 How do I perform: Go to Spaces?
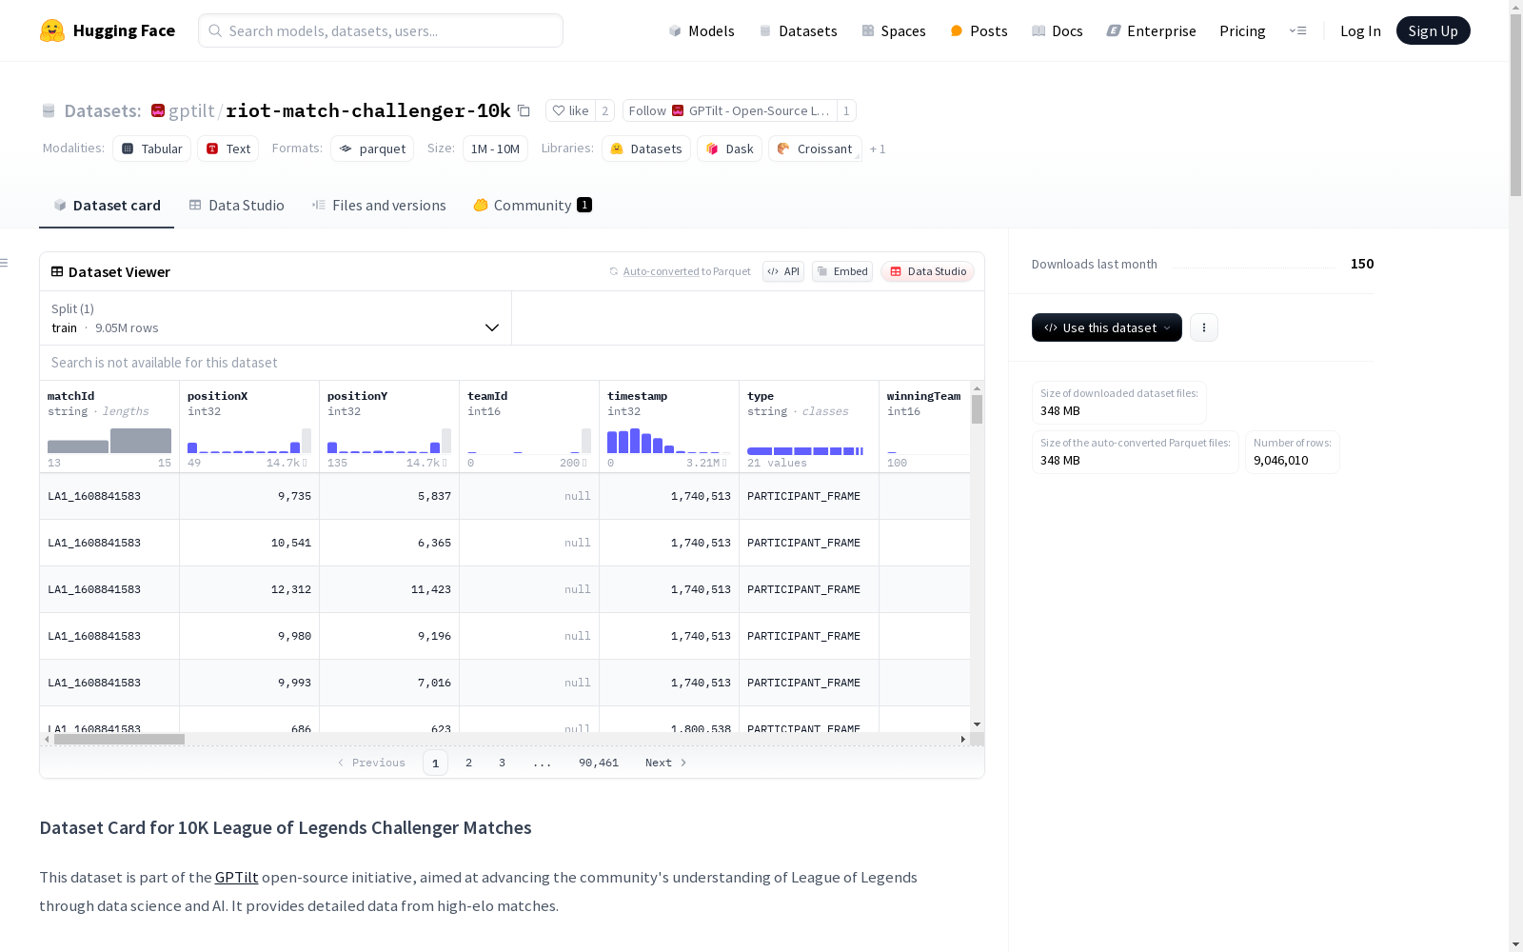click(893, 30)
